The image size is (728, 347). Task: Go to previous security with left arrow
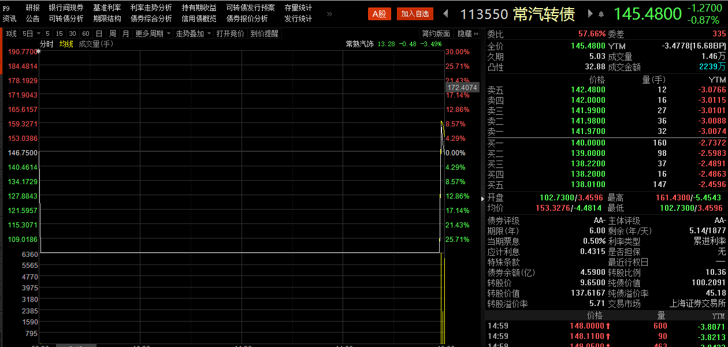pyautogui.click(x=445, y=14)
